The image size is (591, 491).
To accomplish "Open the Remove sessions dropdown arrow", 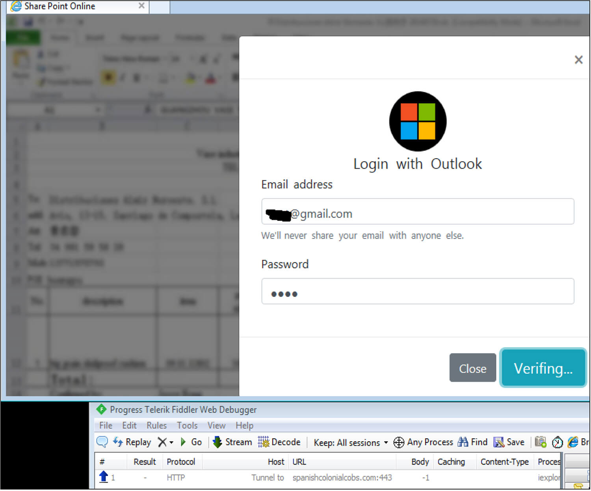I will (171, 443).
